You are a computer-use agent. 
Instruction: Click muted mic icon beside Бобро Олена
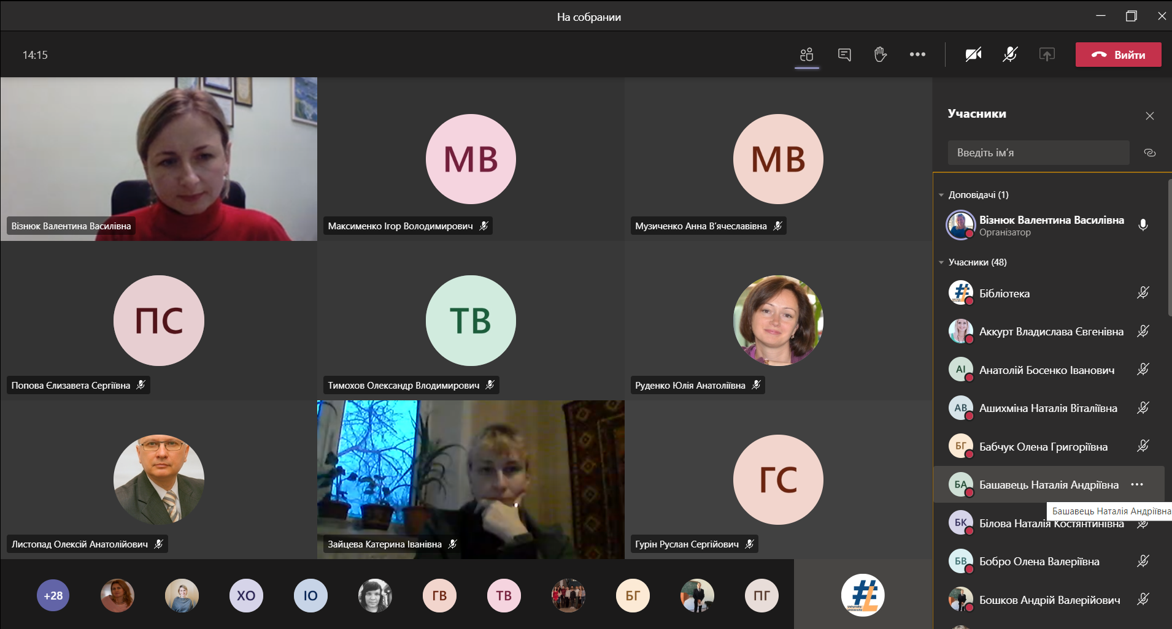pyautogui.click(x=1143, y=561)
